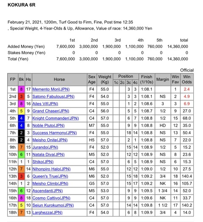Click the Added Money (Yen) row label
This screenshot has height=222, width=203.
point(26,47)
